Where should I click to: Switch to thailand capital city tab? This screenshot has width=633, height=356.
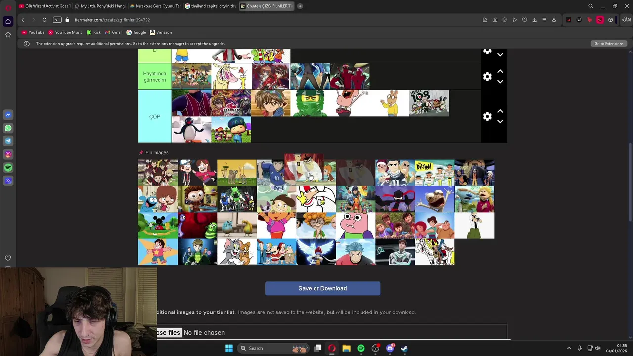coord(211,6)
